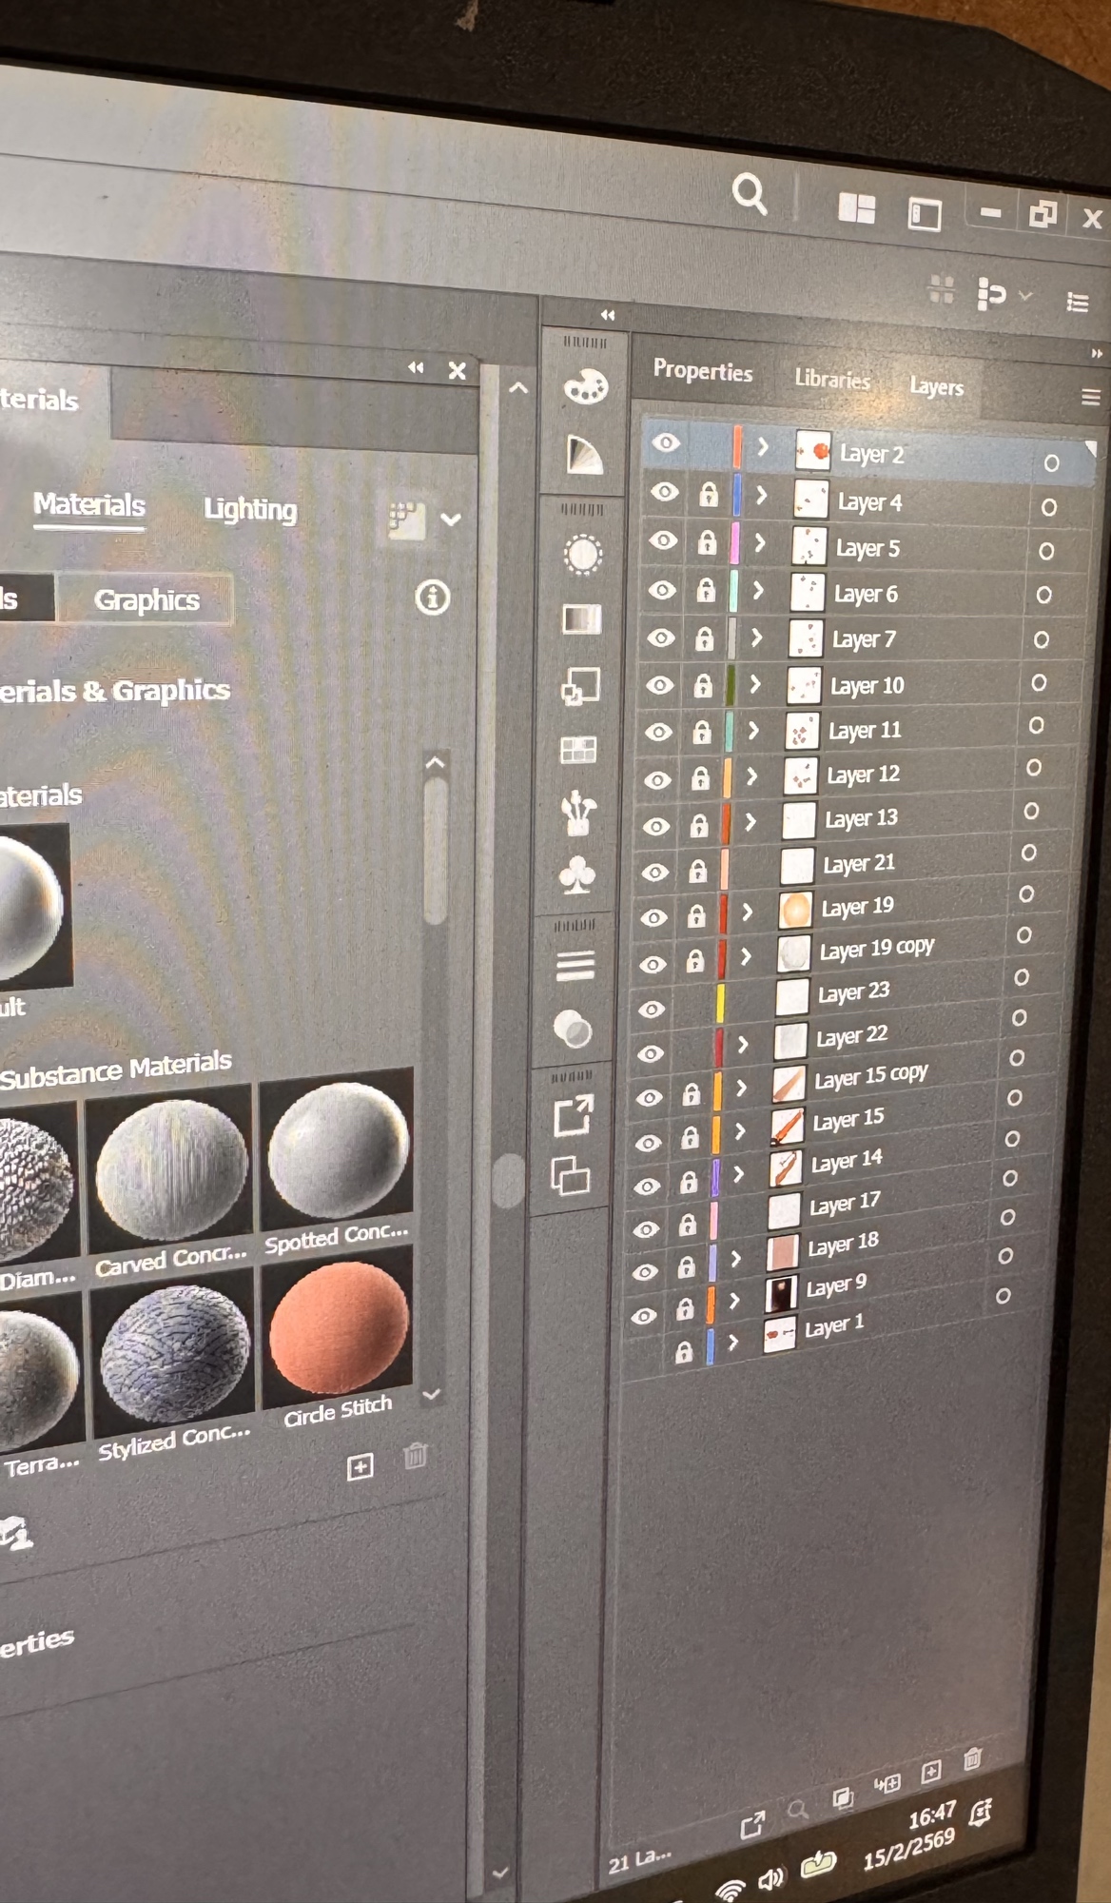This screenshot has width=1111, height=1903.
Task: Expand Layer 2 contents chevron
Action: 763,447
